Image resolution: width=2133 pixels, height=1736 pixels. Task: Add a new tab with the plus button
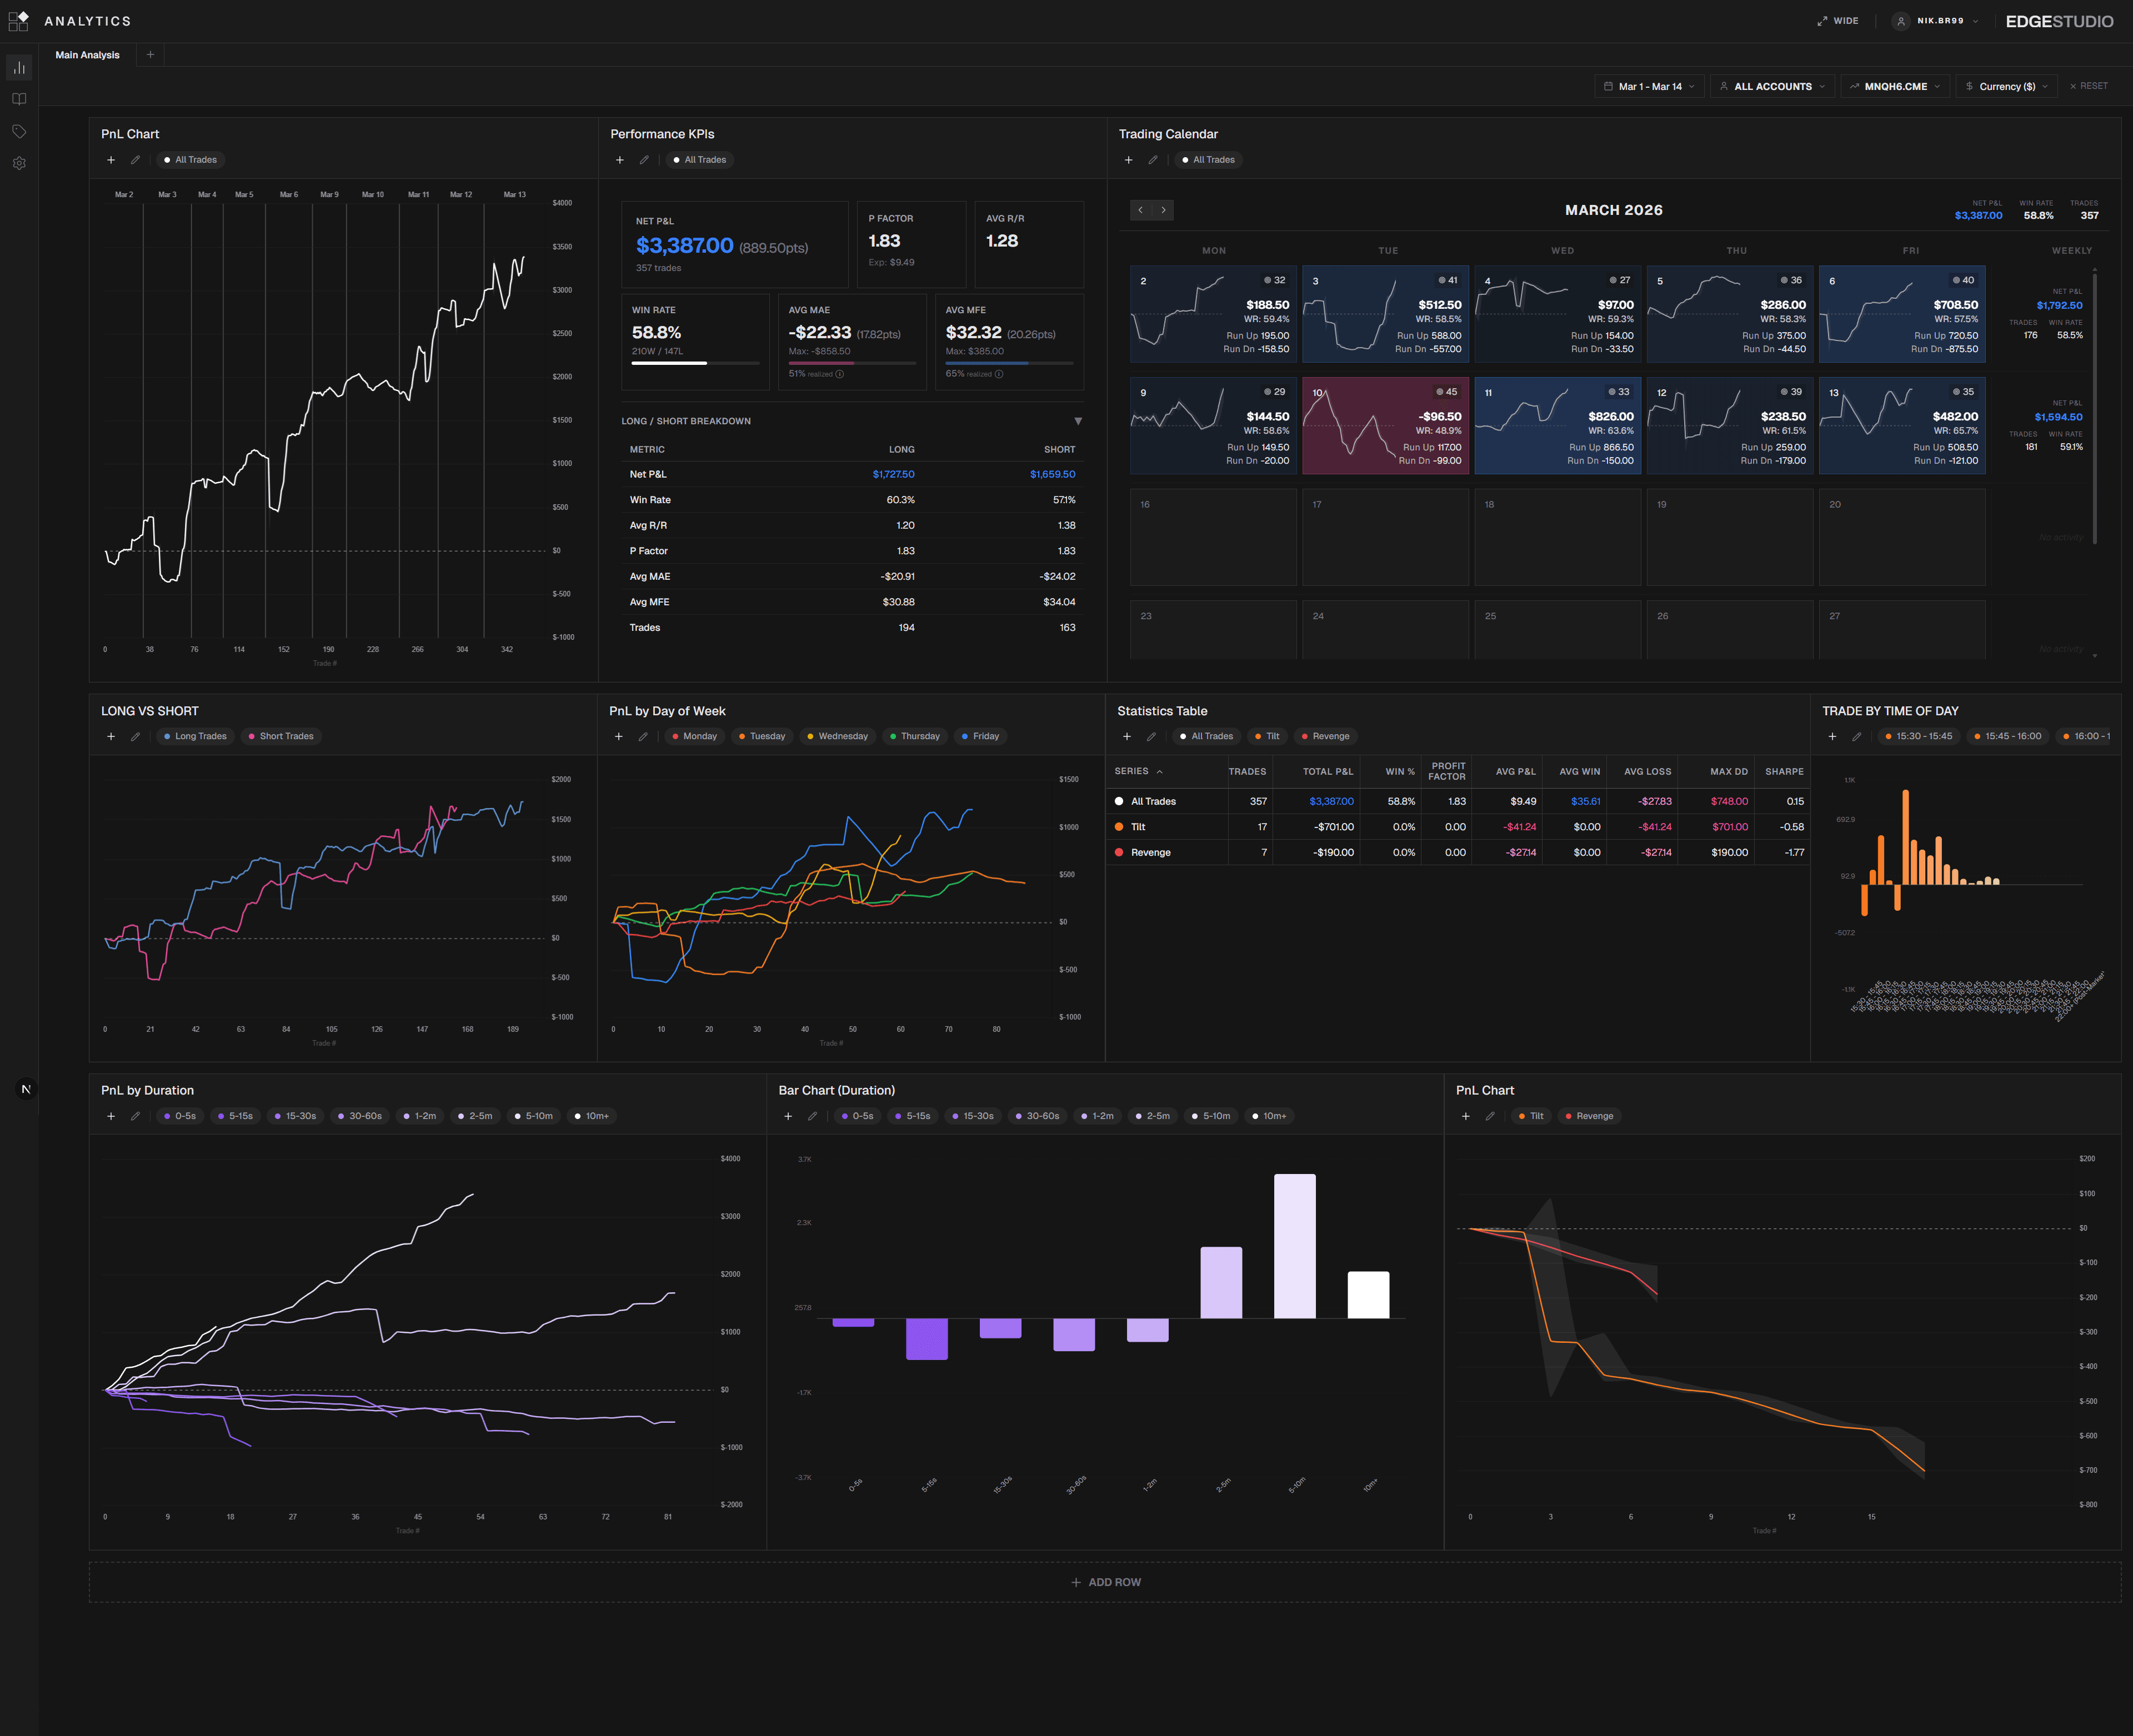(x=150, y=55)
